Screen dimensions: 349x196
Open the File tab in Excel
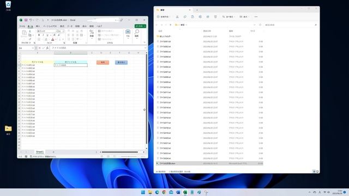tap(22, 26)
